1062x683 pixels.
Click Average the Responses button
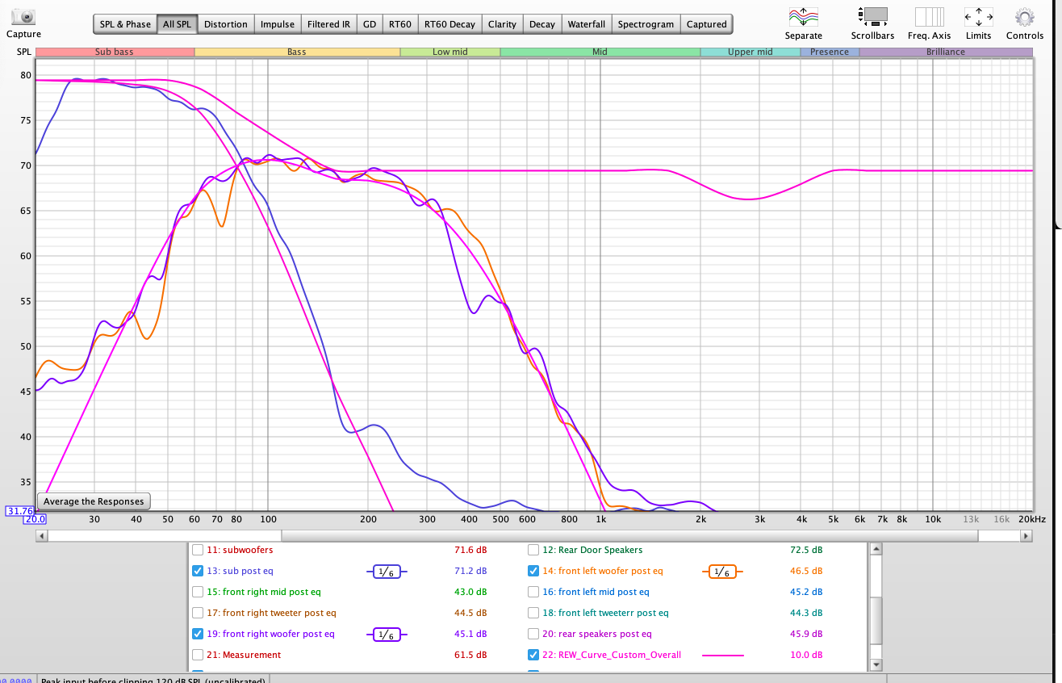point(94,501)
